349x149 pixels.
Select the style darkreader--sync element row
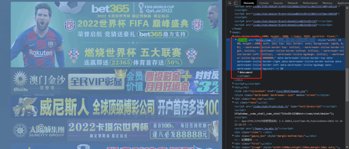click(282, 95)
